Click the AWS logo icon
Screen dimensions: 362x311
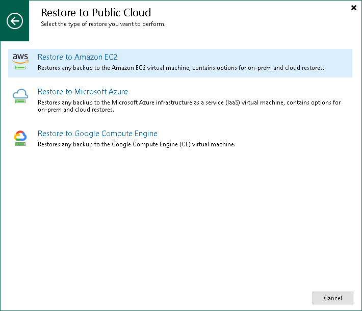pyautogui.click(x=20, y=58)
